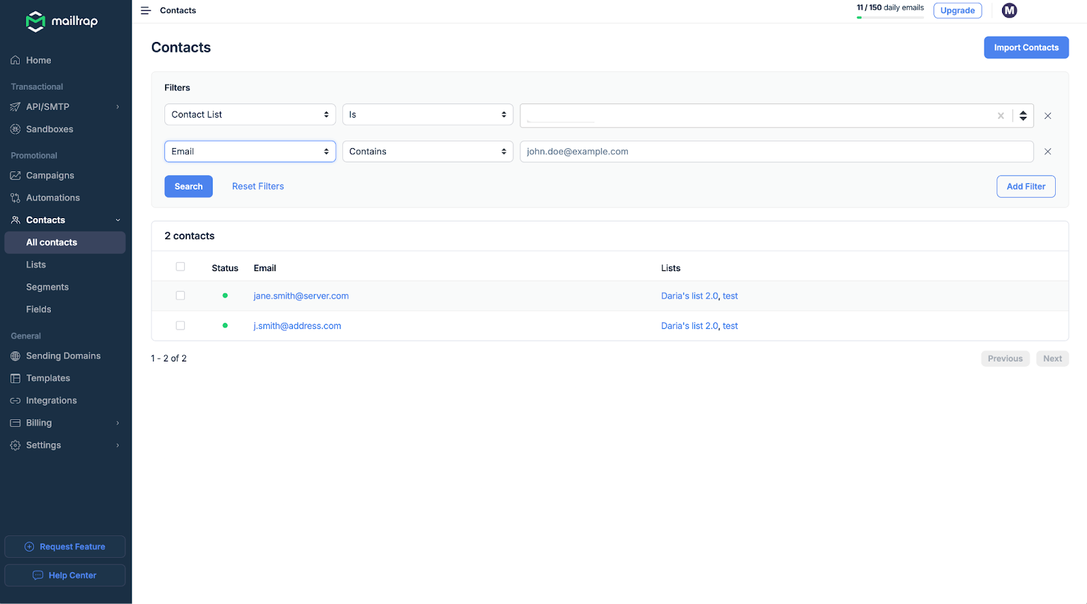The width and height of the screenshot is (1087, 604).
Task: Open the Help Center button
Action: tap(65, 575)
